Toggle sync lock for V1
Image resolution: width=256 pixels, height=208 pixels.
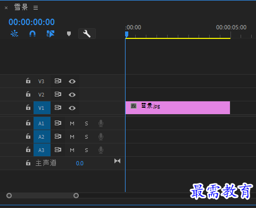pyautogui.click(x=58, y=108)
